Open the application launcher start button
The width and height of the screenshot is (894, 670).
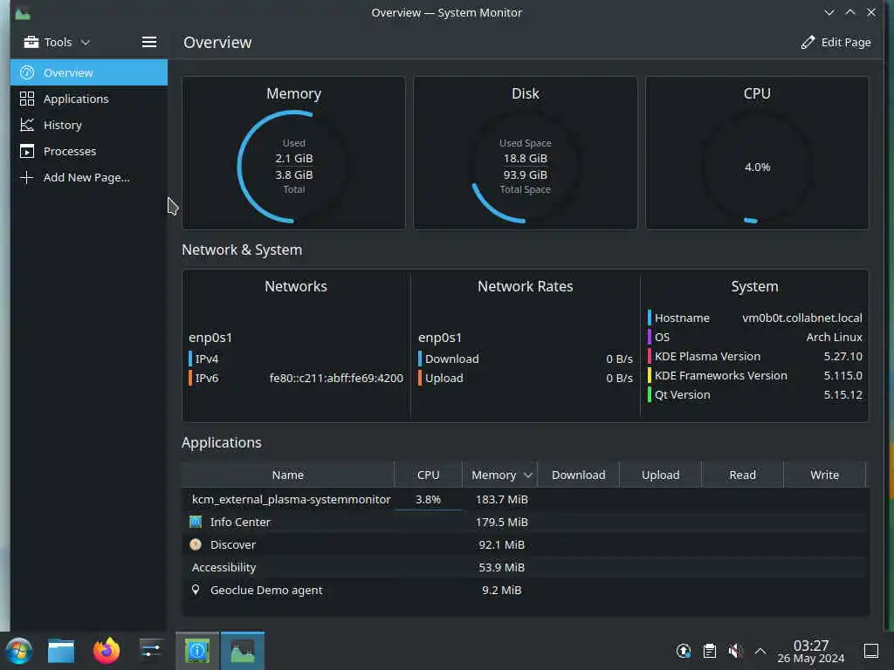(19, 651)
